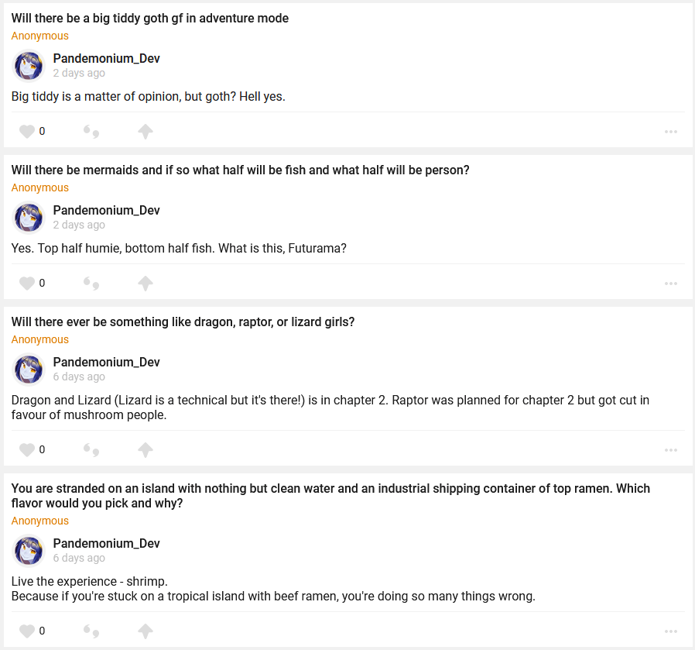
Task: Click Pandemonium_Dev avatar on the ramen answer
Action: click(x=29, y=551)
